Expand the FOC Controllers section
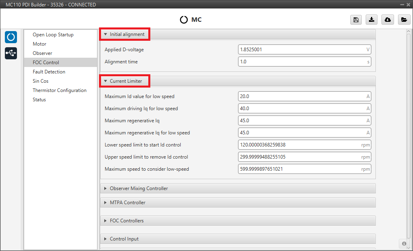The height and width of the screenshot is (251, 413). click(126, 221)
